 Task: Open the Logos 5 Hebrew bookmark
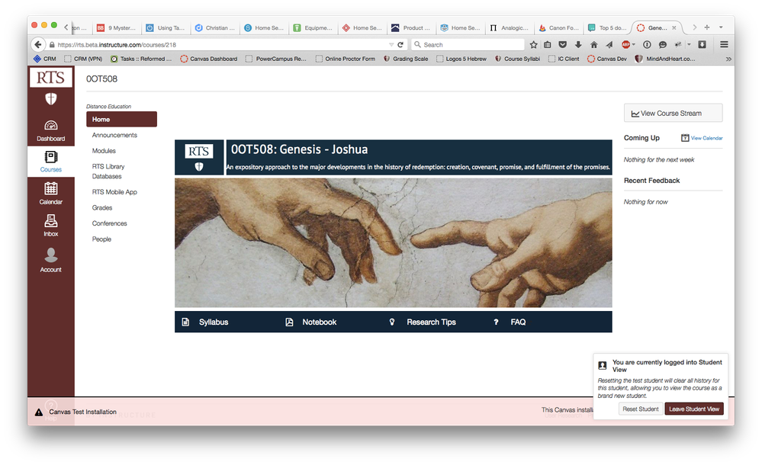click(461, 59)
